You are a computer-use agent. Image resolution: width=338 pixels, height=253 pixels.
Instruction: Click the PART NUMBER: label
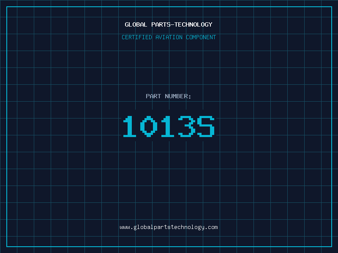coord(168,96)
